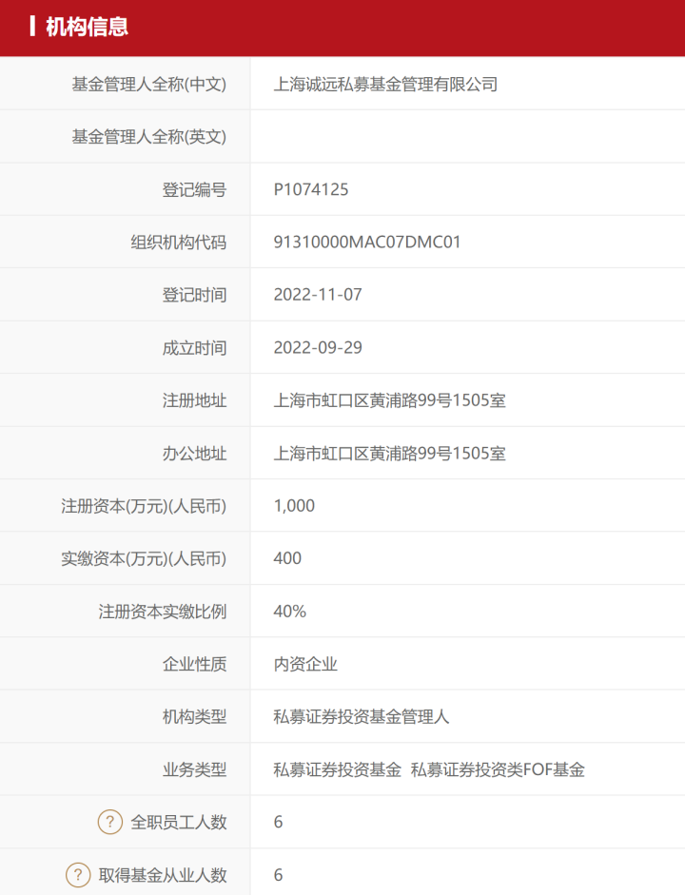
Task: Click the 机构信息 section header
Action: [87, 27]
